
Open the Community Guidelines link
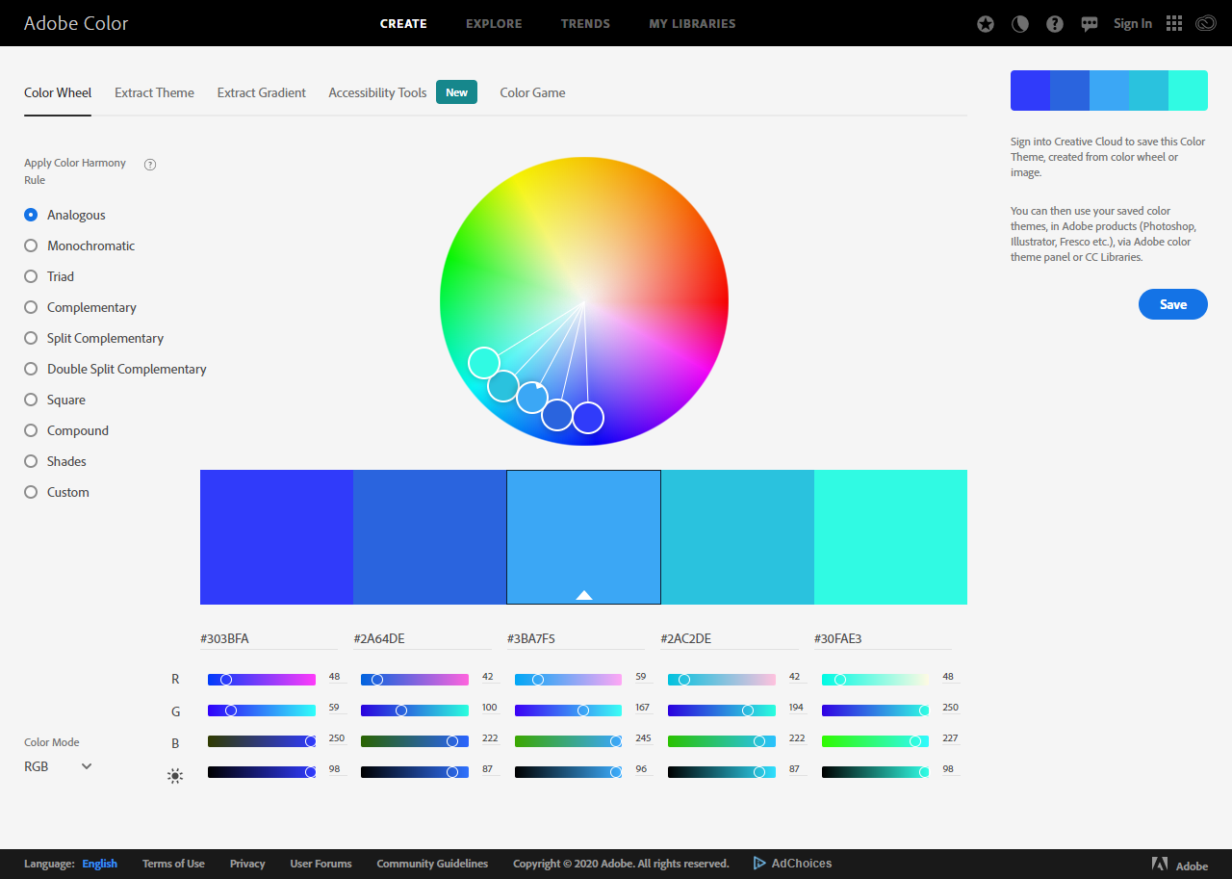pos(432,864)
